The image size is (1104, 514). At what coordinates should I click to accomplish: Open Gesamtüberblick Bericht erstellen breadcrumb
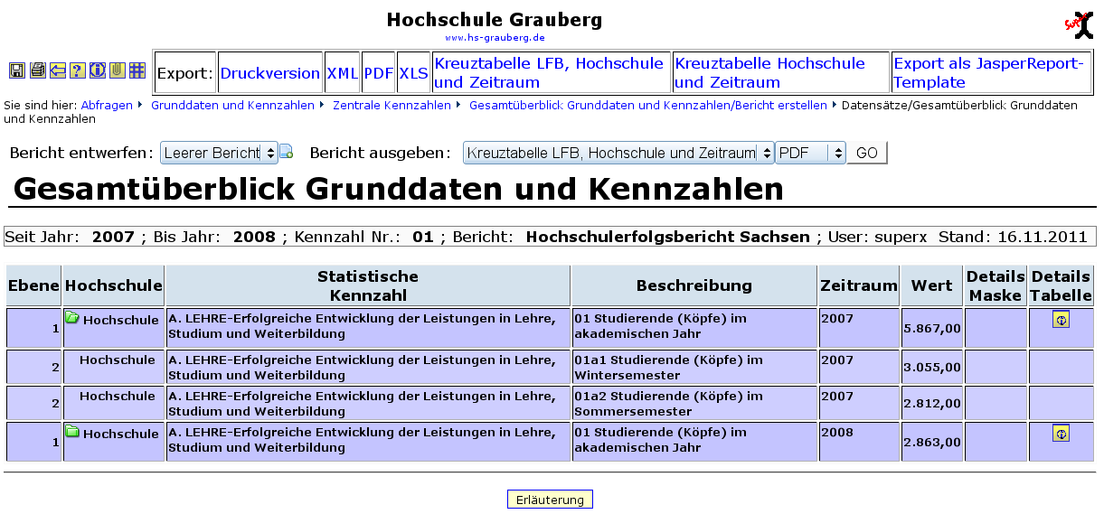pyautogui.click(x=647, y=106)
